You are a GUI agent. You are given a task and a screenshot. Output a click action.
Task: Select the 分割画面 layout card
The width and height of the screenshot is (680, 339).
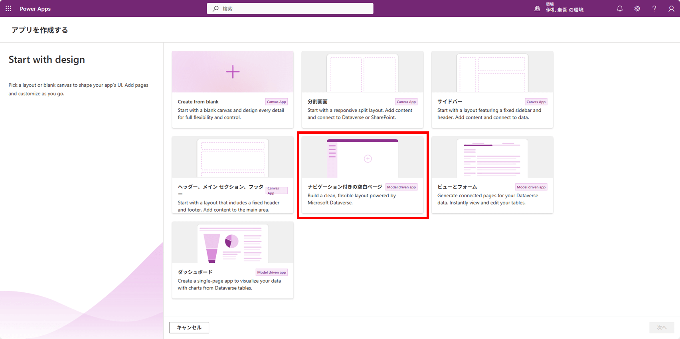click(362, 89)
